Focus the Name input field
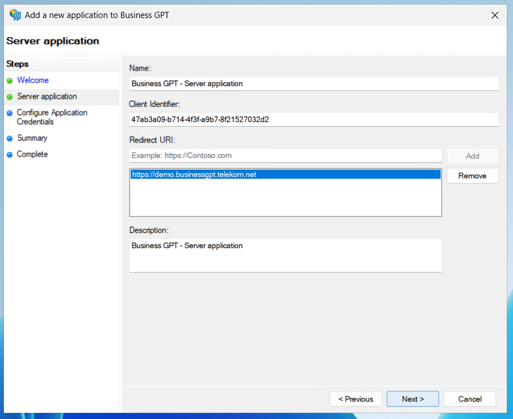The width and height of the screenshot is (513, 419). pyautogui.click(x=314, y=84)
